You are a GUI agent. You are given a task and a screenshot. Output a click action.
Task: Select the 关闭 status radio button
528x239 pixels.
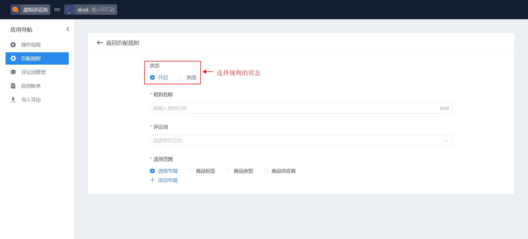click(180, 78)
